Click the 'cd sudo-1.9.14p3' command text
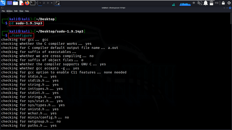Image resolution: width=232 pixels, height=130 pixels. tap(26, 23)
